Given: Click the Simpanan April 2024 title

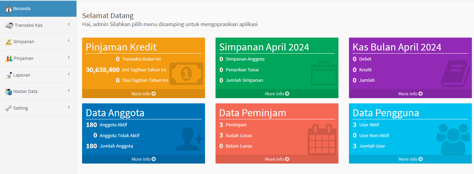Looking at the screenshot, I should point(264,47).
